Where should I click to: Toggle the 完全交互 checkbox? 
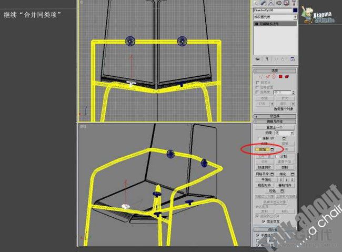coord(264,221)
